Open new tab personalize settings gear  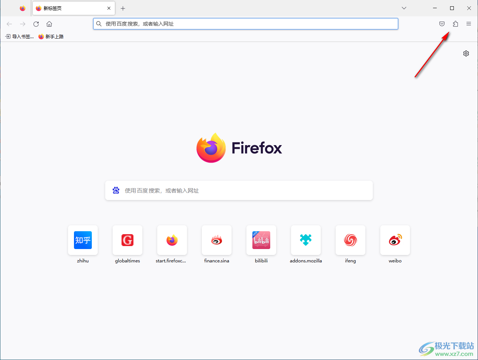pyautogui.click(x=466, y=53)
